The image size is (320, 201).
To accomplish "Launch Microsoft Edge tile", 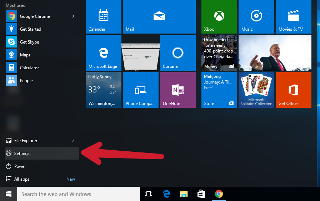I will 104,53.
